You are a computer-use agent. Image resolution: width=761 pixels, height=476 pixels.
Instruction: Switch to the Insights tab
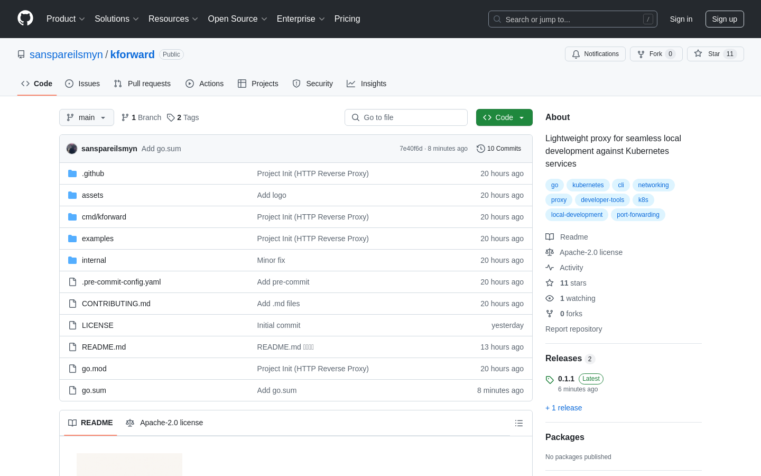(x=367, y=84)
